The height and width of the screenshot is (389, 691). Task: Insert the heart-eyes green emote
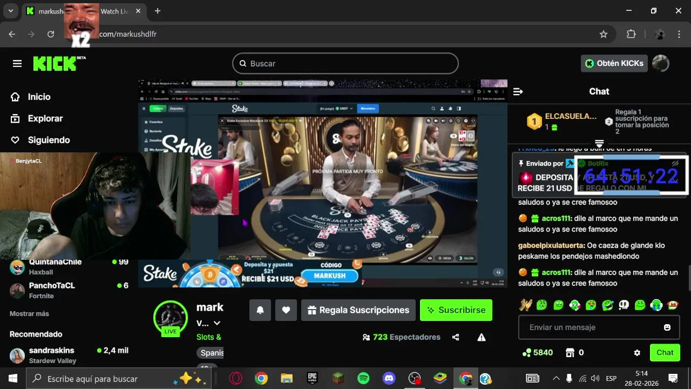coord(591,305)
